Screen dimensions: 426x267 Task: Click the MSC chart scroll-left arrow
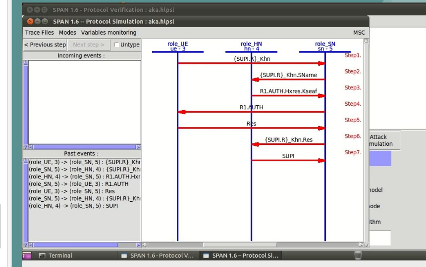[x=144, y=245]
